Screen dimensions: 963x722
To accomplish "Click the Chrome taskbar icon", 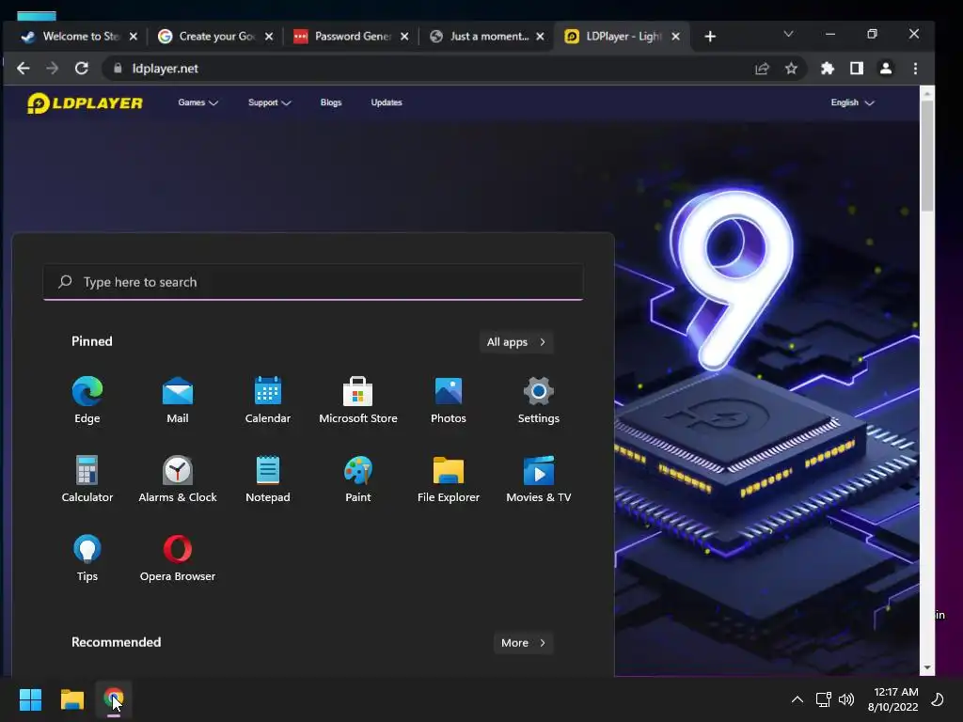I will [114, 699].
